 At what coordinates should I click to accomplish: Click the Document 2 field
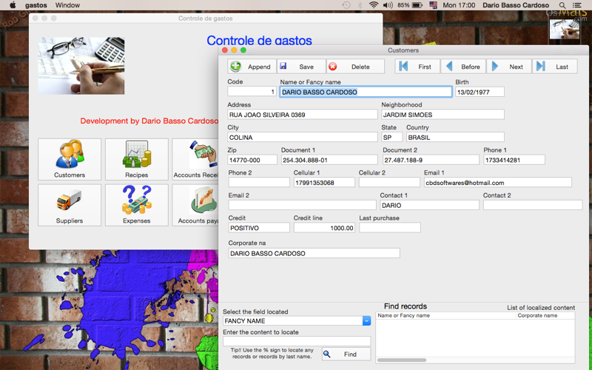click(431, 160)
